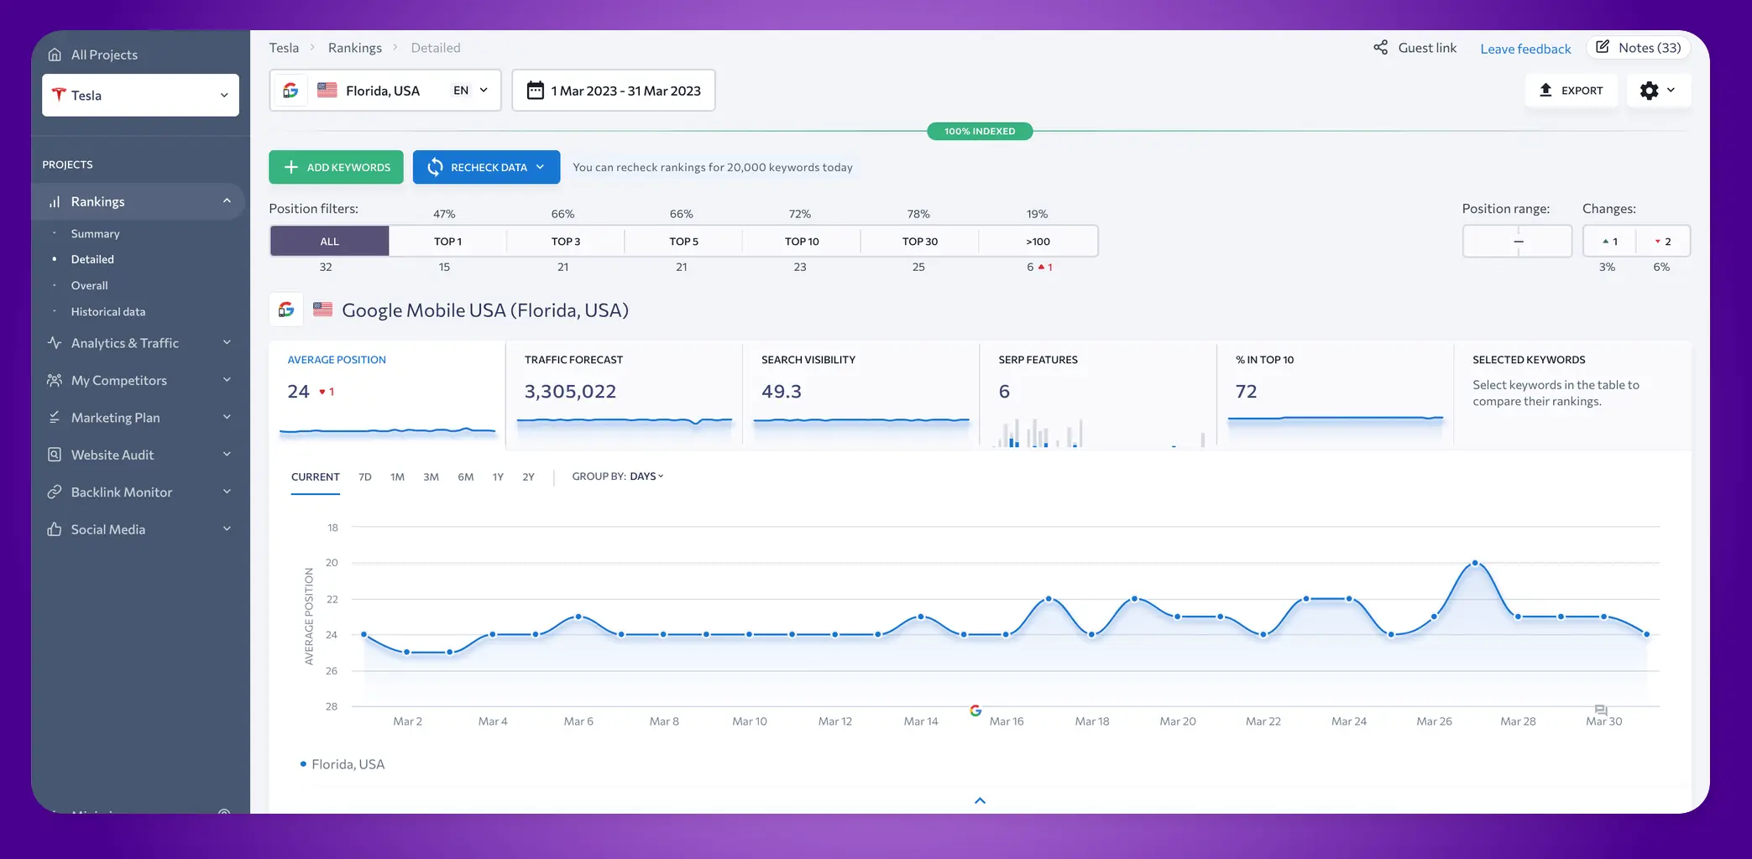This screenshot has width=1752, height=859.
Task: Select the Analytics & Traffic sidebar icon
Action: [x=54, y=342]
